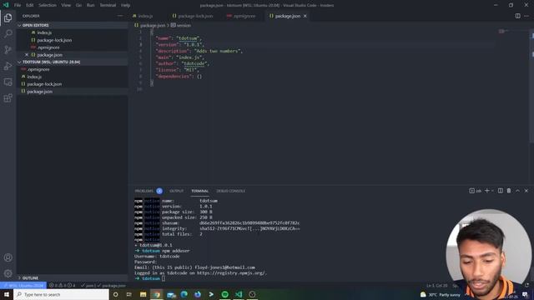534x300 pixels.
Task: Open Microsoft Edge from taskbar
Action: [184, 294]
